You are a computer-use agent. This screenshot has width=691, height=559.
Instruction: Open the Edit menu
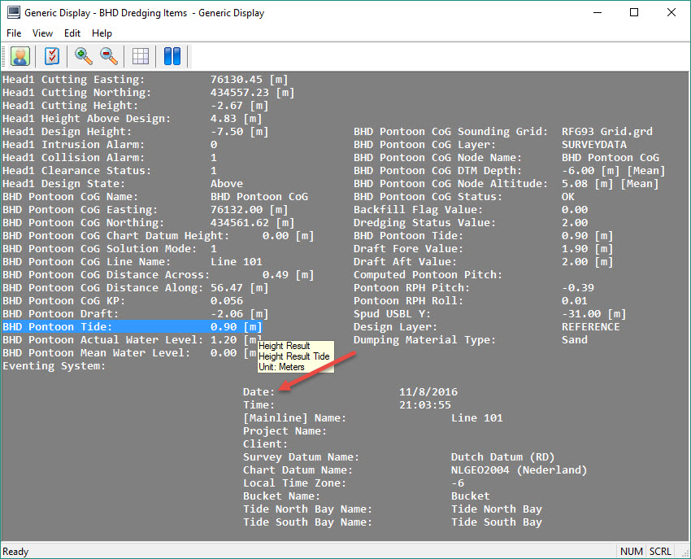point(72,33)
